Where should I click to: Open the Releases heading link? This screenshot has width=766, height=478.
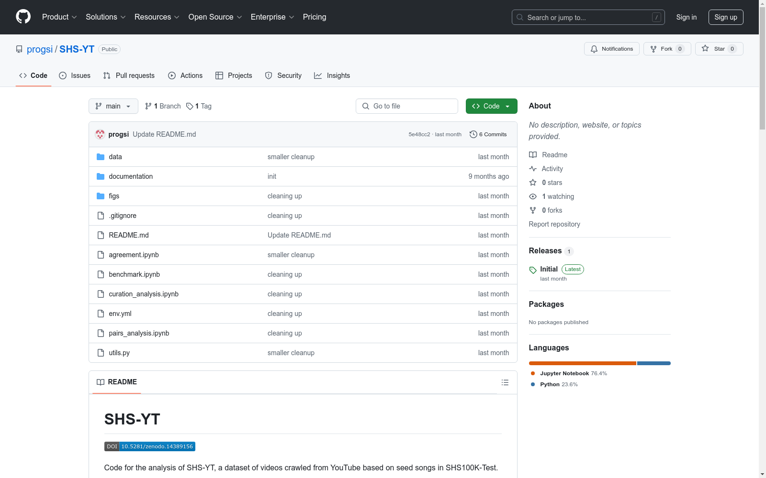point(545,251)
